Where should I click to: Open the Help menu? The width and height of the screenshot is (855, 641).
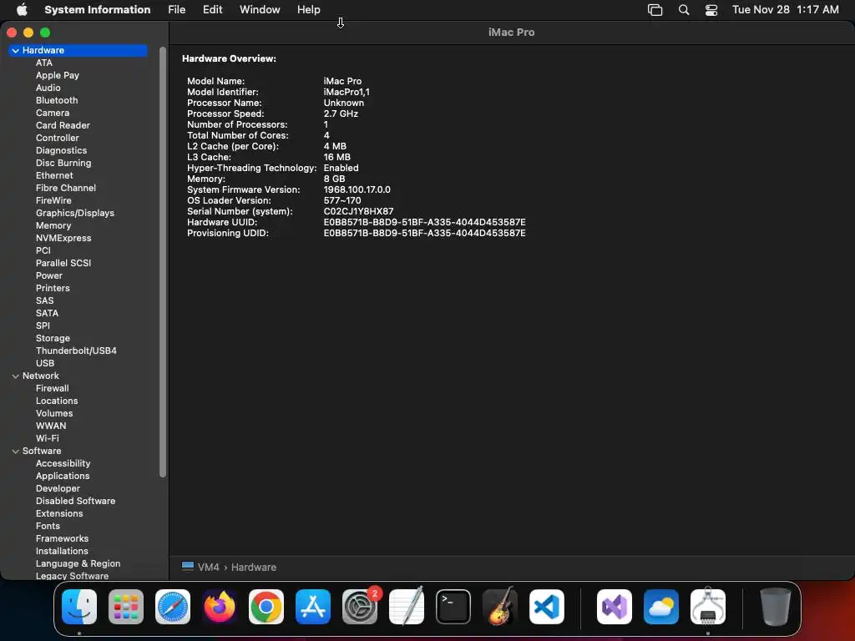tap(309, 10)
